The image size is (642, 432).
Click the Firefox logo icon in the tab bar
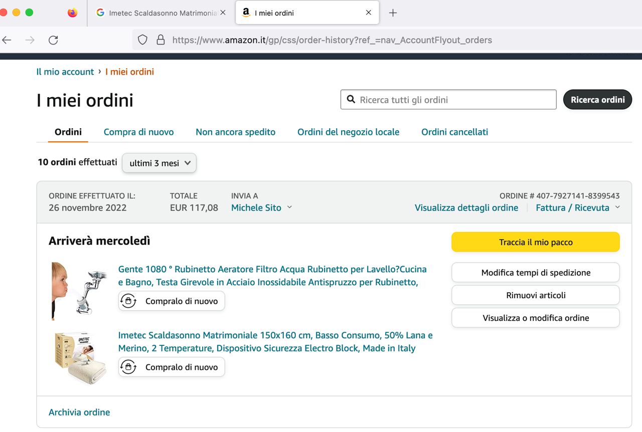(x=73, y=13)
